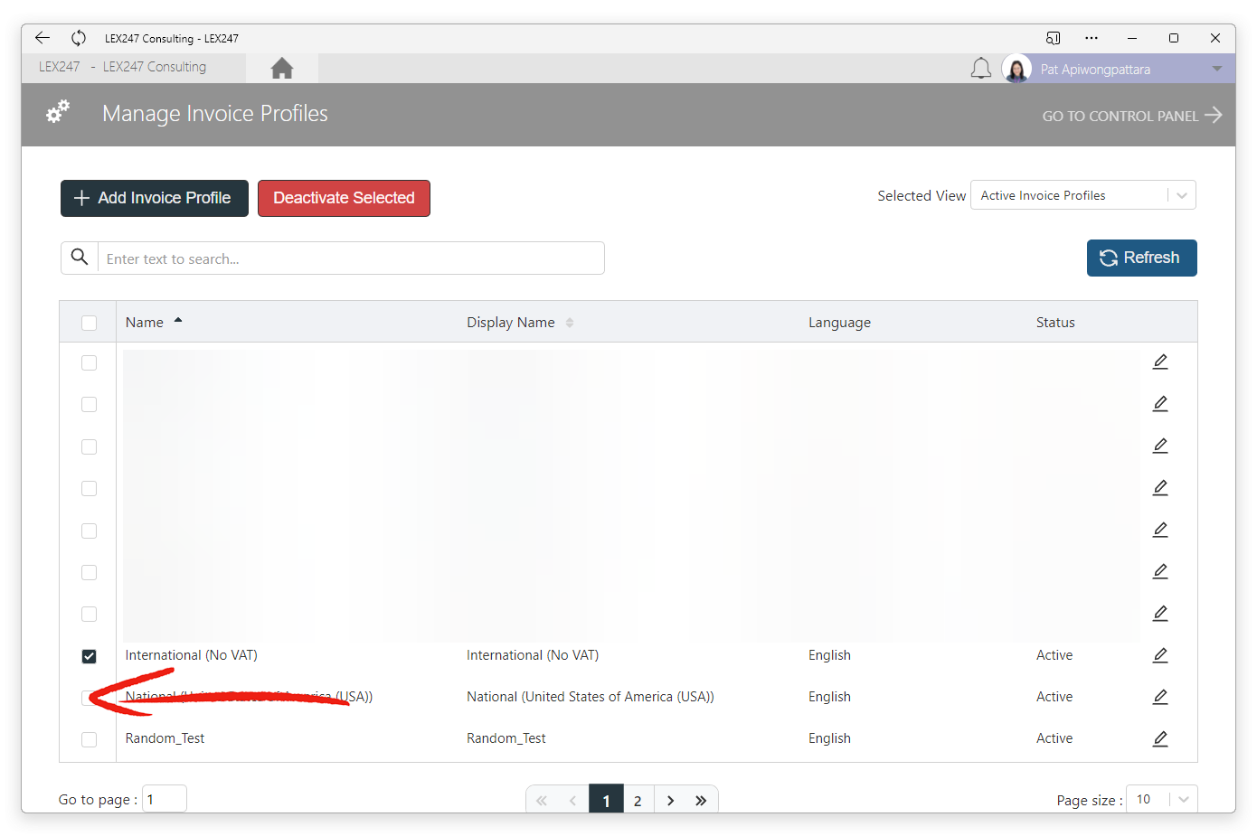Image resolution: width=1257 pixels, height=836 pixels.
Task: Tick the Random_Test row checkbox
Action: tap(89, 739)
